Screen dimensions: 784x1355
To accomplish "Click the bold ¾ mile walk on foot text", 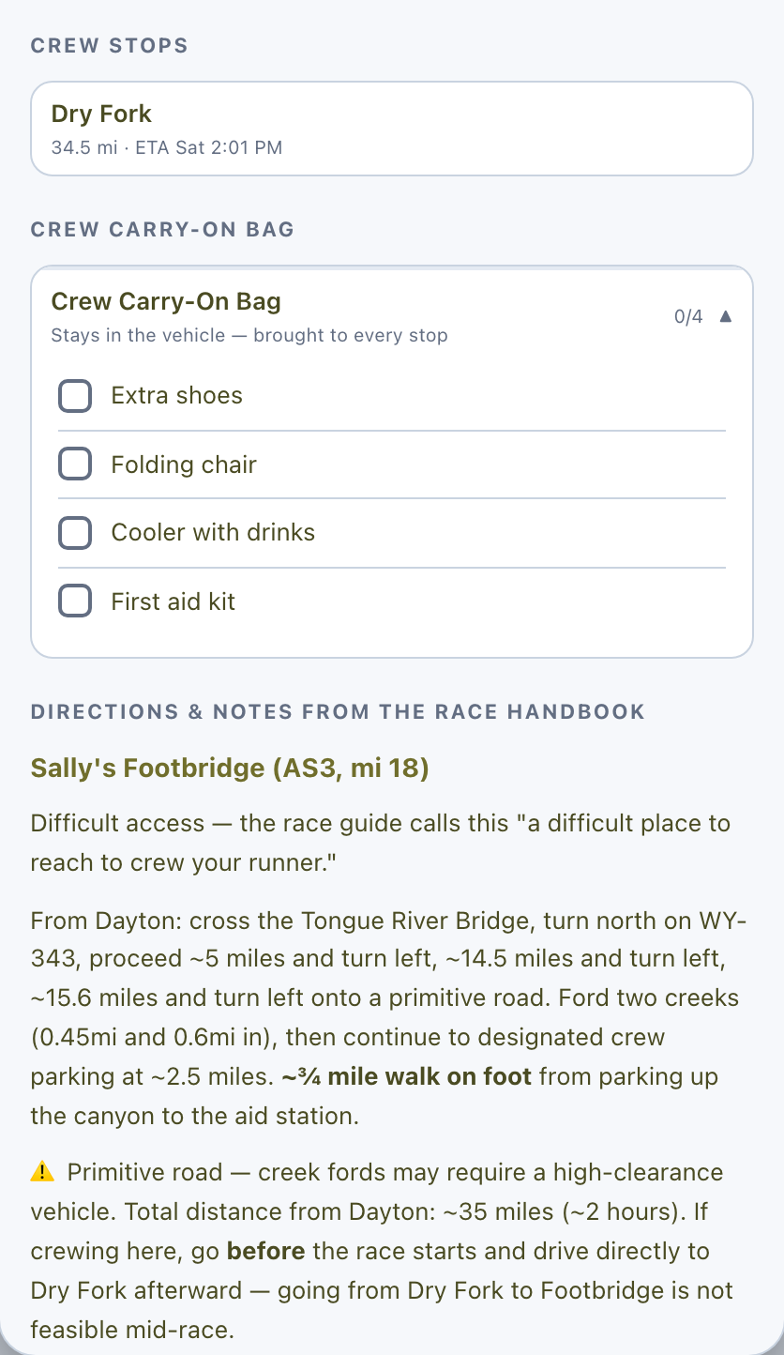I will coord(407,1076).
